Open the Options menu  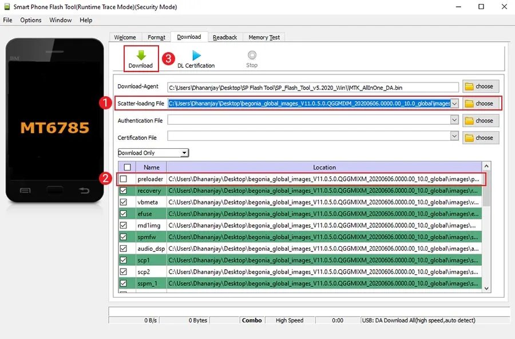coord(30,19)
